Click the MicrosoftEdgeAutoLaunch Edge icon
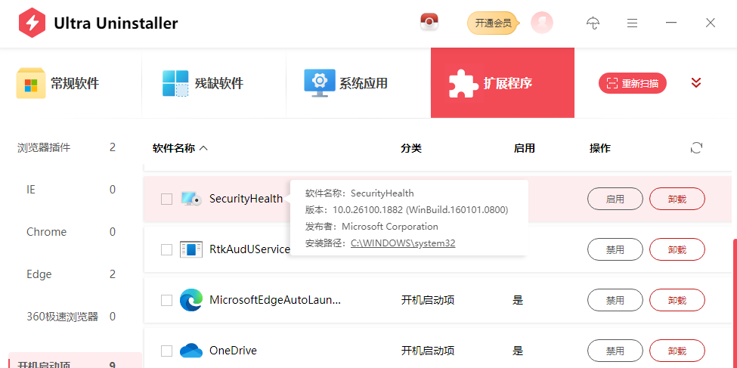Image resolution: width=737 pixels, height=368 pixels. pyautogui.click(x=191, y=300)
